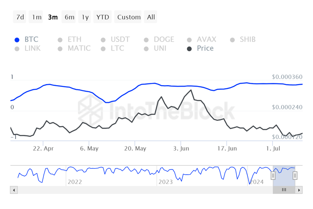Viewport: 313px width, 209px height.
Task: Click the navigator scroll left arrow
Action: click(14, 190)
